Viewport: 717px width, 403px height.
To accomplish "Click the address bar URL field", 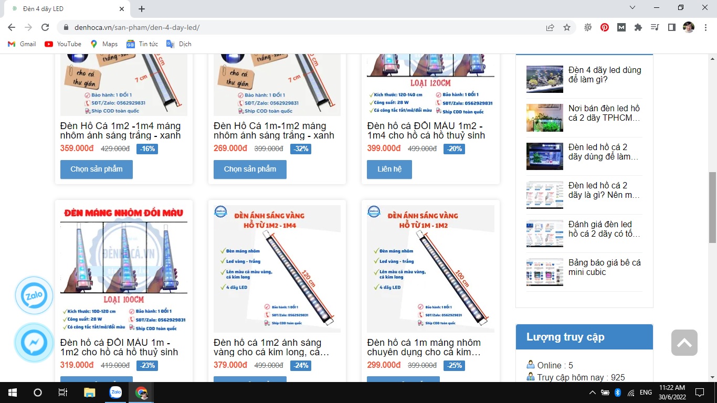I will (x=304, y=27).
